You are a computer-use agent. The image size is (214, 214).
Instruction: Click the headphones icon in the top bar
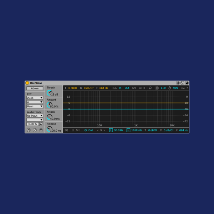coord(150,88)
